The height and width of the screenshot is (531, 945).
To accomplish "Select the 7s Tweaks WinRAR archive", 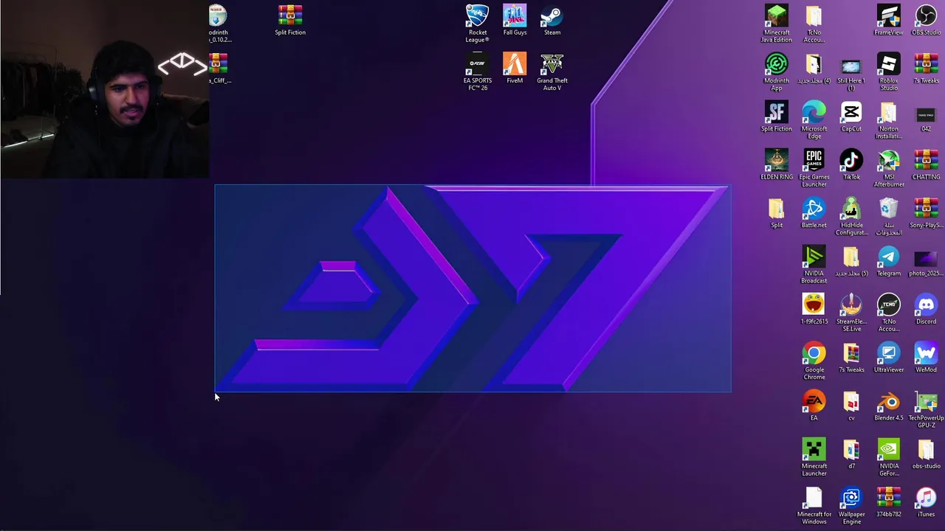I will (x=926, y=68).
